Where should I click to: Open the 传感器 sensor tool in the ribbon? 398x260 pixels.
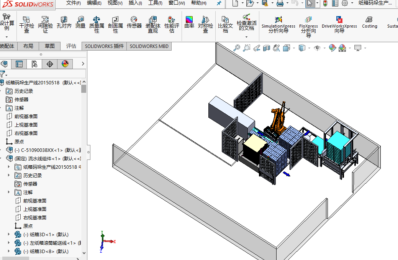coord(134,22)
